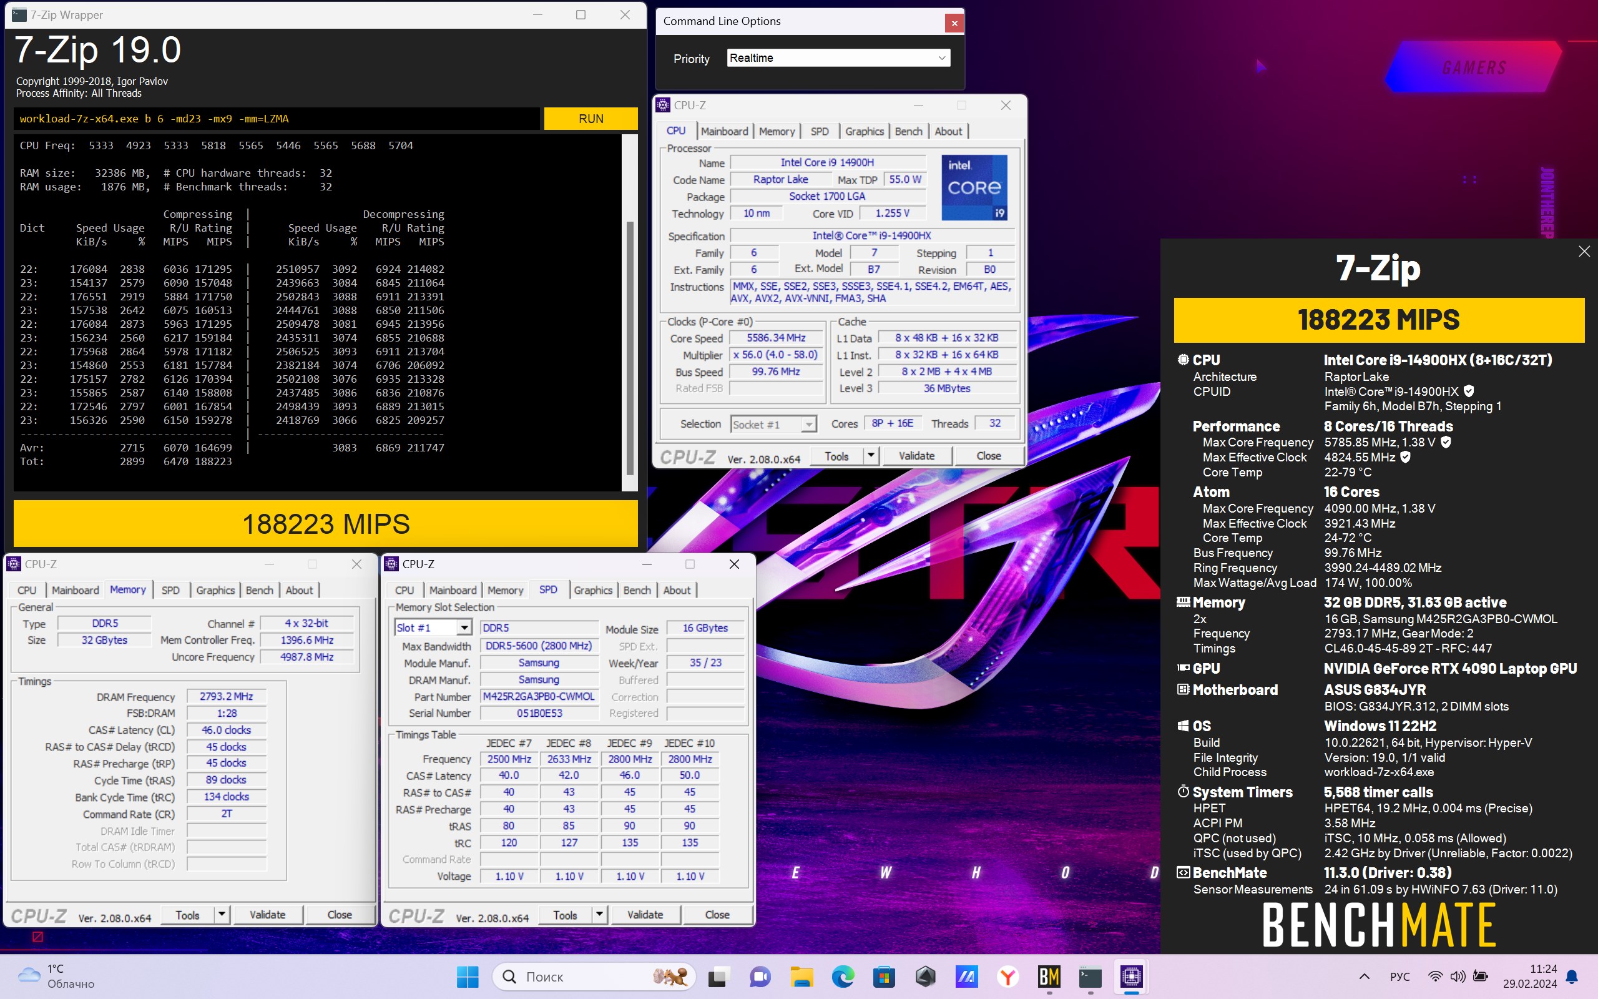
Task: Expand Tools arrow in top CPU-Z window
Action: (x=871, y=455)
